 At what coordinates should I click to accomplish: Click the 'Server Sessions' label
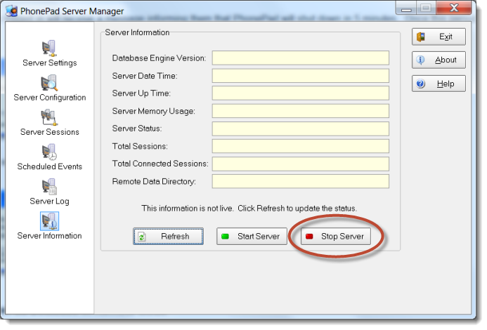(x=50, y=132)
